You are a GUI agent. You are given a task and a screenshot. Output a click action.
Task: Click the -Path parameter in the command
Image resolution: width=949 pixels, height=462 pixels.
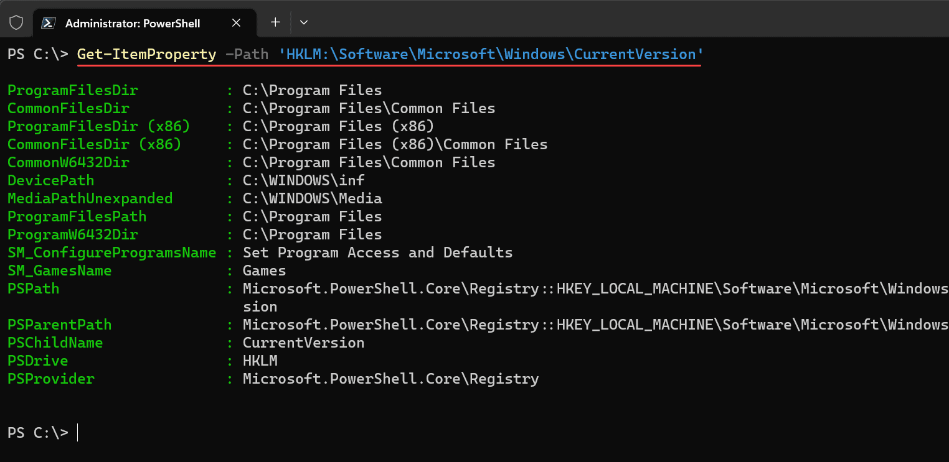(x=247, y=54)
